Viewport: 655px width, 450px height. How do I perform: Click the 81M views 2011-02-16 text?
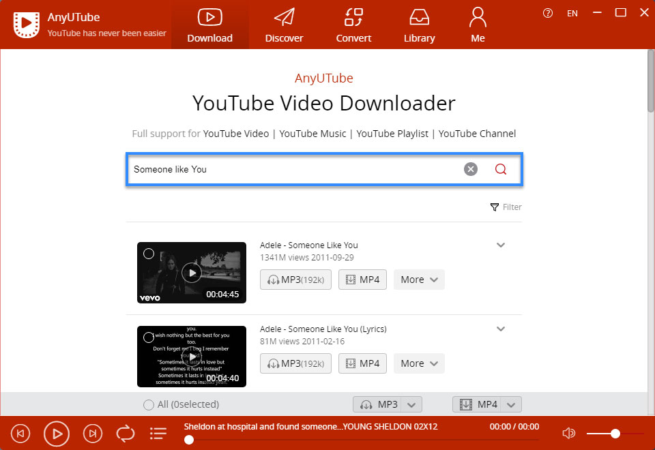click(x=302, y=342)
